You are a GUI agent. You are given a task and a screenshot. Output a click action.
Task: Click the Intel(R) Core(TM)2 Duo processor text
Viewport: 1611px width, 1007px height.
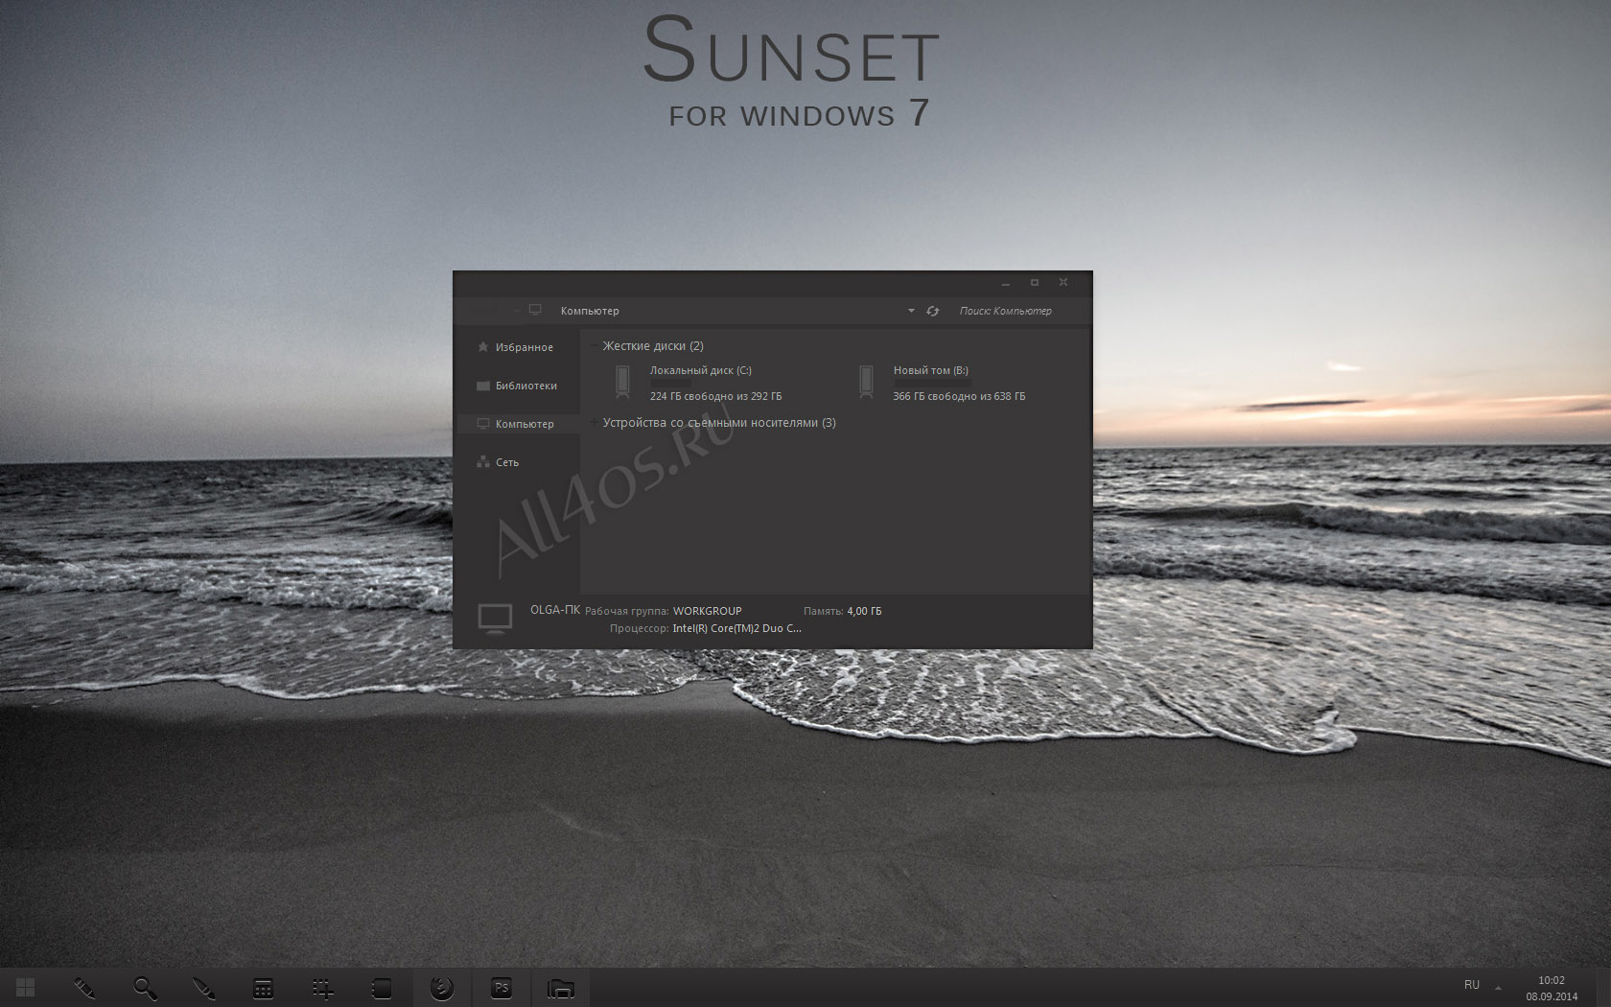736,628
